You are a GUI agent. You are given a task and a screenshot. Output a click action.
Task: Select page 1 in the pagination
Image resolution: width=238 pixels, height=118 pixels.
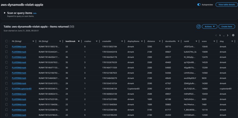click(220, 35)
